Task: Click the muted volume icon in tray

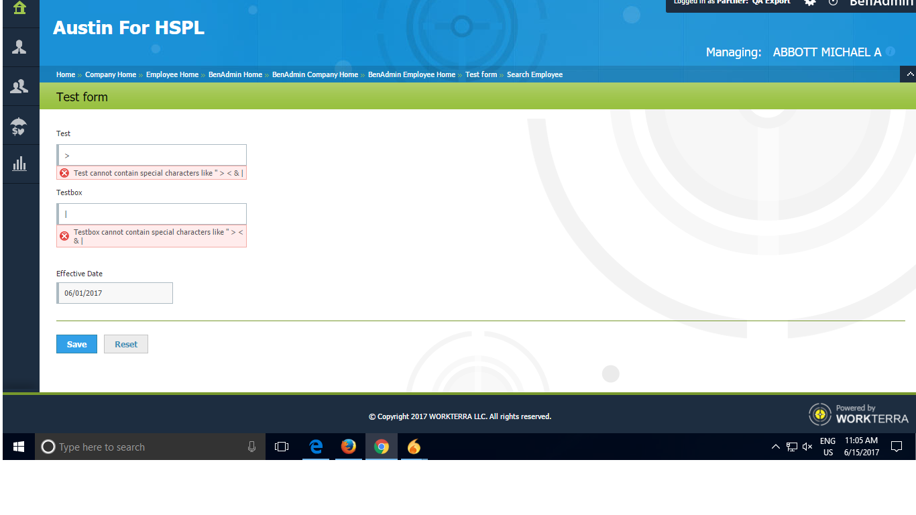Action: pyautogui.click(x=807, y=447)
